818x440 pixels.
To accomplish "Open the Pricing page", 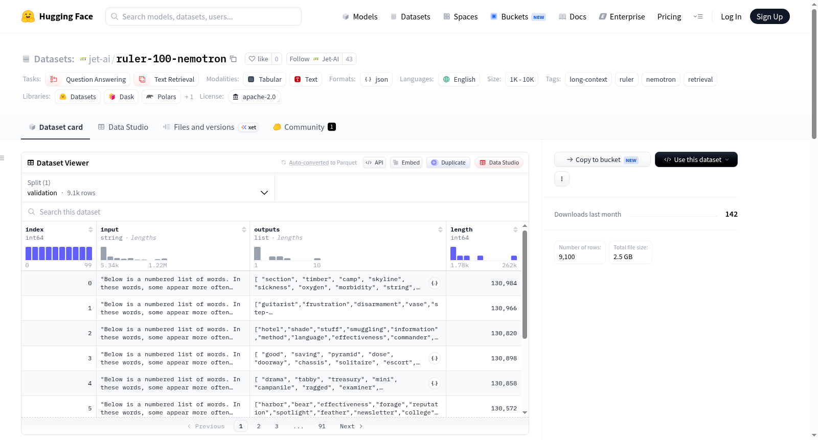I will tap(669, 16).
